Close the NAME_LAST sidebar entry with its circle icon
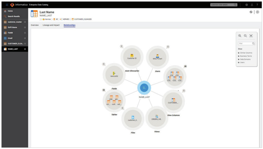Screen dimensions: 263x149 click(25, 49)
